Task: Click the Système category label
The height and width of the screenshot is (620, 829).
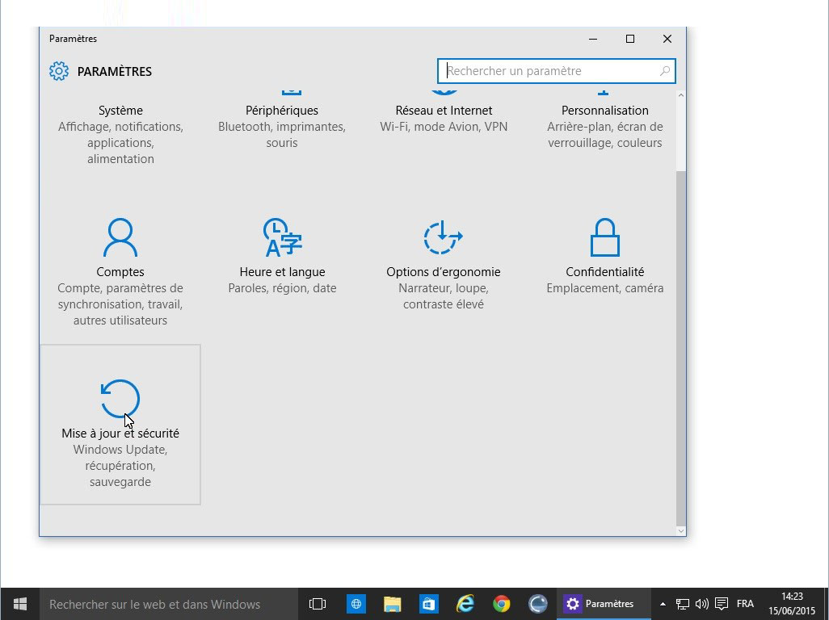Action: [120, 111]
